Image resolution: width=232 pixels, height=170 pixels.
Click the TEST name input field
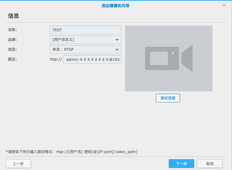(x=85, y=30)
